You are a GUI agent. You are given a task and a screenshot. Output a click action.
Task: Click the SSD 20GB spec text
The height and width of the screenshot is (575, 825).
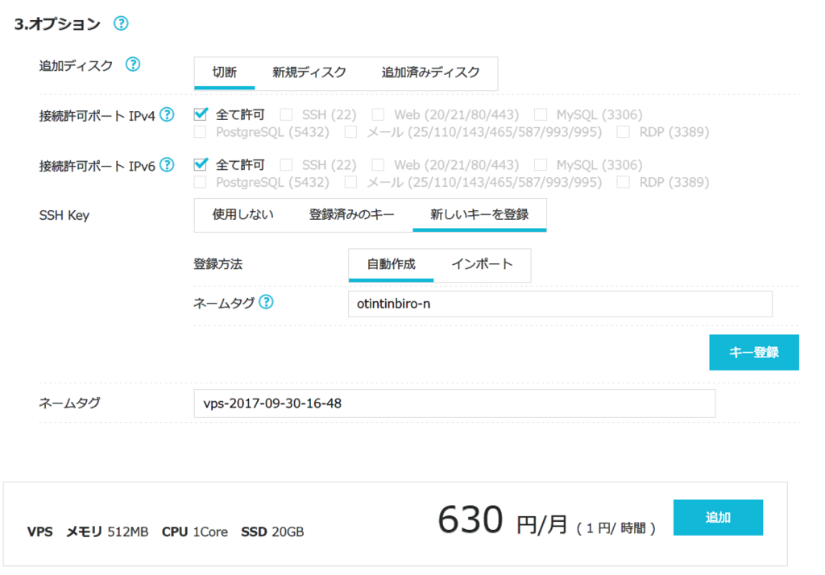click(x=272, y=532)
